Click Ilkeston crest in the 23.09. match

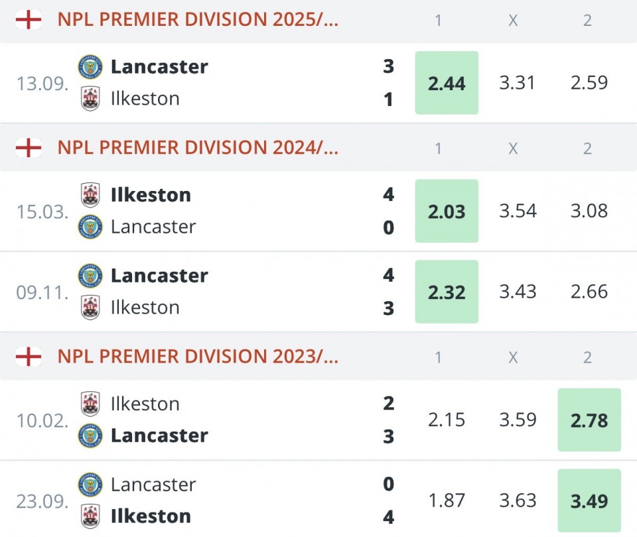pos(90,516)
